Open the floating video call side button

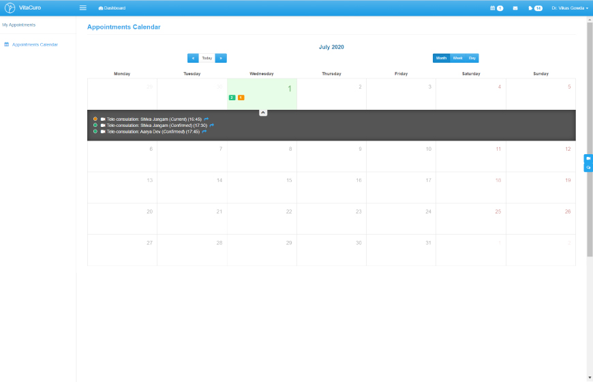[x=588, y=159]
